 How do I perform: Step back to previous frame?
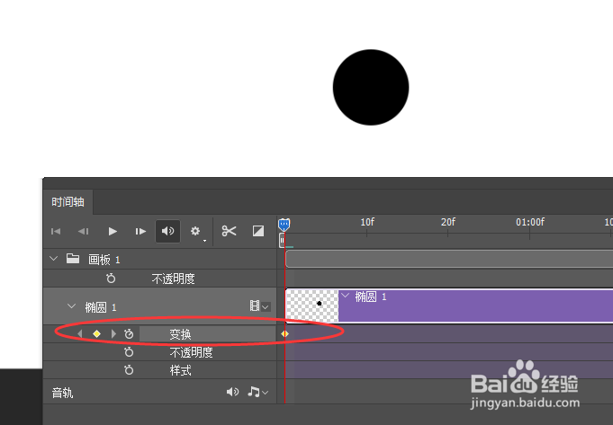point(83,232)
